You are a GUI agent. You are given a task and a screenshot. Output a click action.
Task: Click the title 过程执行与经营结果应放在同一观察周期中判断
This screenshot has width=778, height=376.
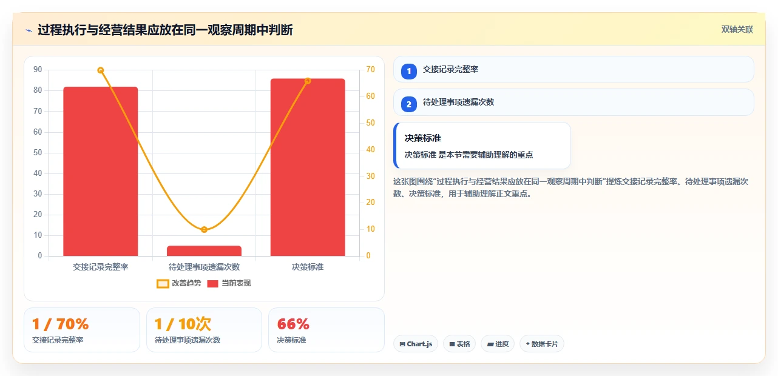165,30
